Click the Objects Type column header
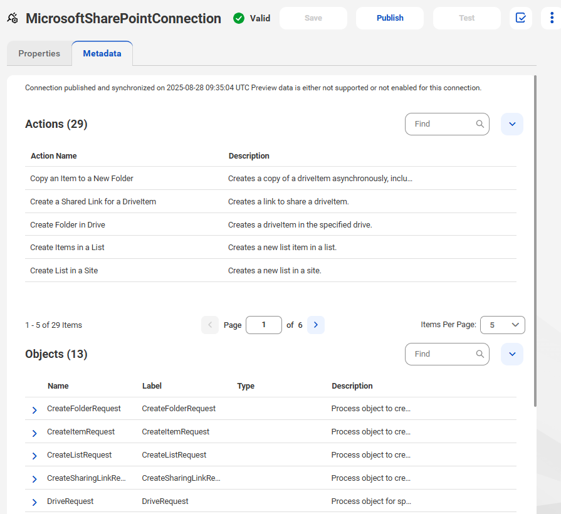Screen dimensions: 561x514 246,385
